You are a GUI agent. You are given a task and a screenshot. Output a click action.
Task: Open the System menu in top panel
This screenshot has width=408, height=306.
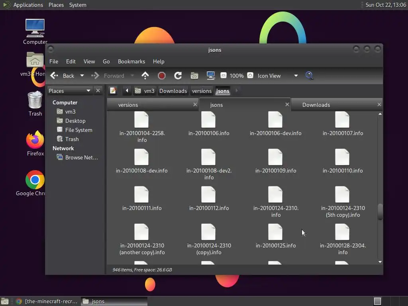(78, 5)
